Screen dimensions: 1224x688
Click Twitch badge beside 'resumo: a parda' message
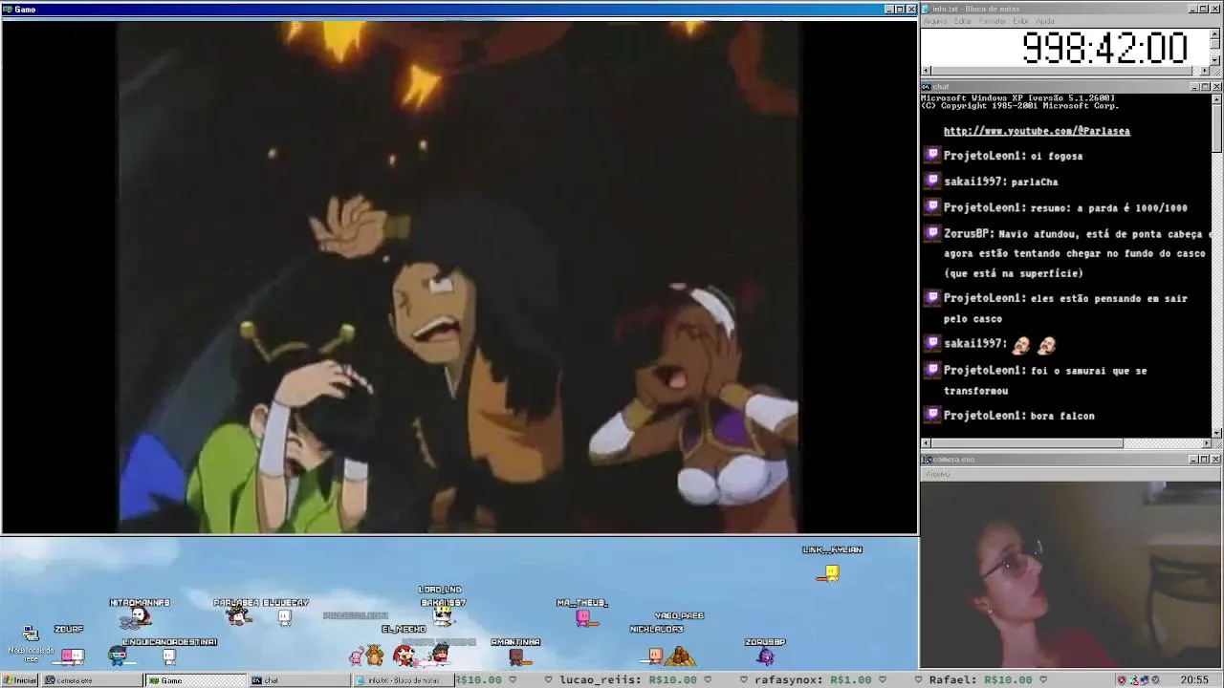coord(932,206)
